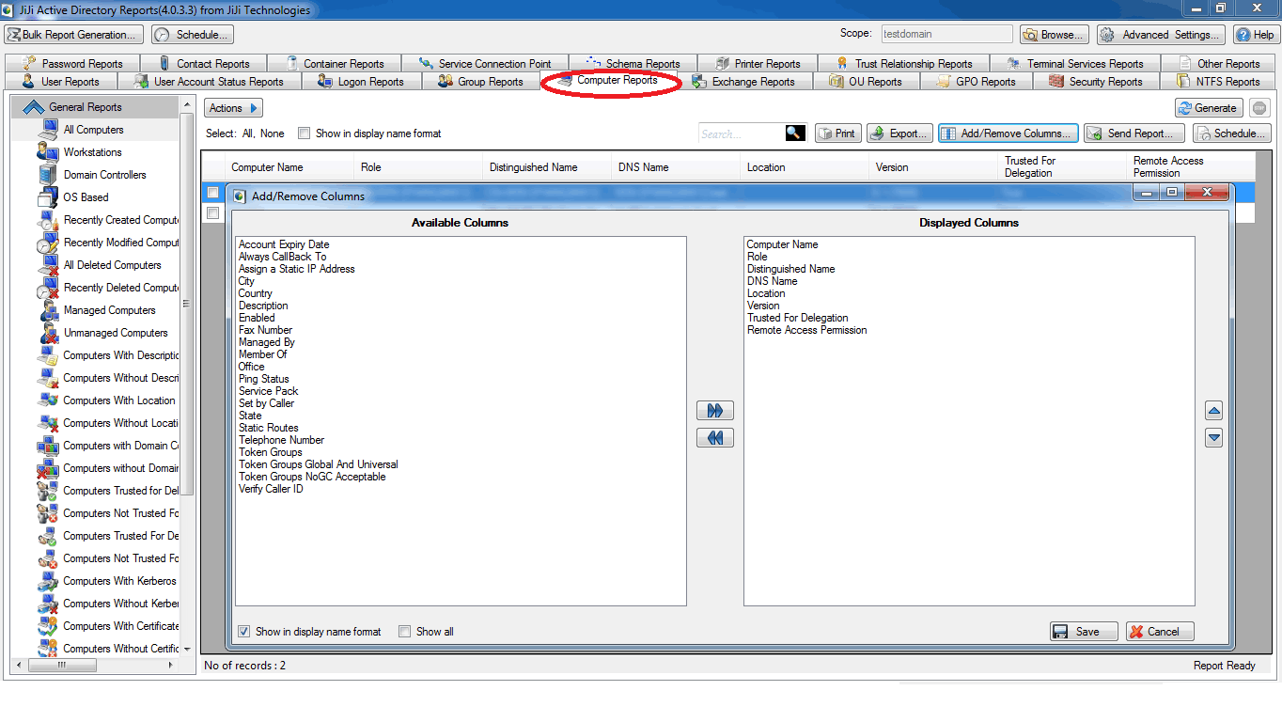This screenshot has width=1282, height=722.
Task: Click inside the Search input field
Action: tap(743, 133)
